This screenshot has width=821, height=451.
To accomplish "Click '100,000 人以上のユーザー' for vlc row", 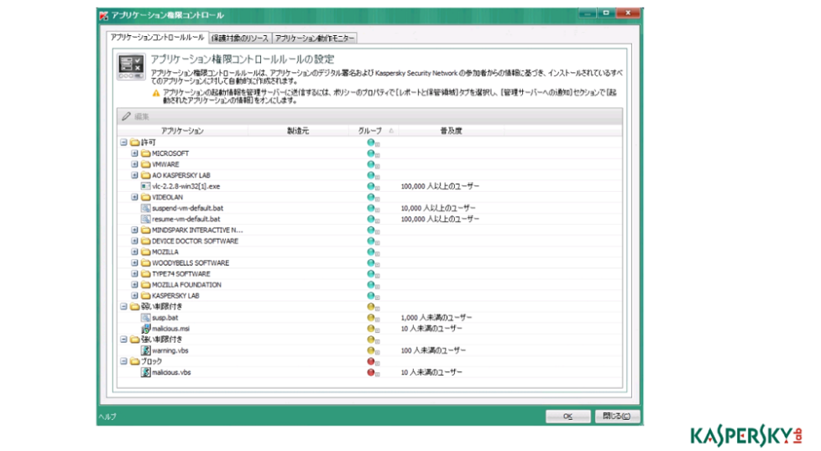I will point(440,186).
